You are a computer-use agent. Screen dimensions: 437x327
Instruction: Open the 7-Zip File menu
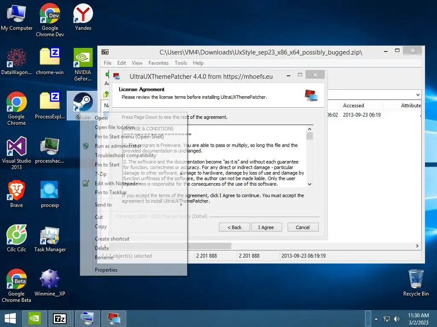(x=108, y=63)
